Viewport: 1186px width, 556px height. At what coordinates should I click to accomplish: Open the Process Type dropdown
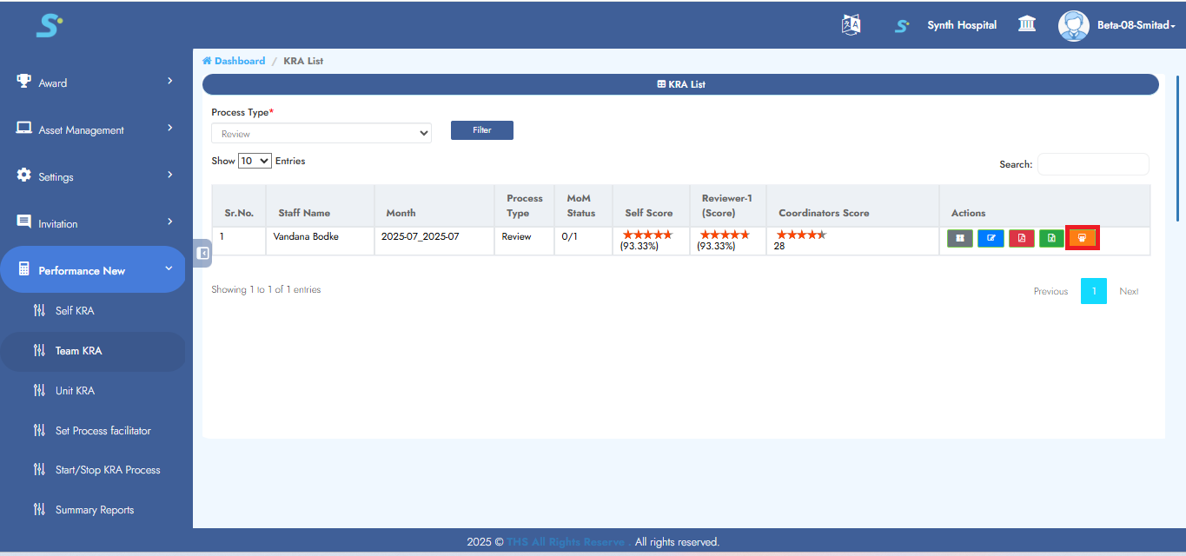click(321, 134)
